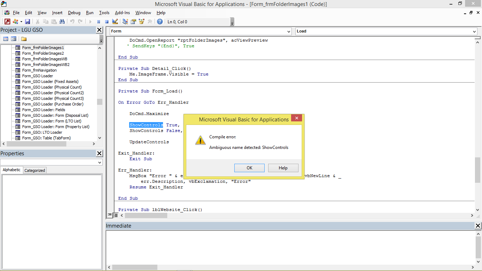Viewport: 482px width, 271px height.
Task: Close the Project - LGU GSO panel
Action: click(x=100, y=30)
